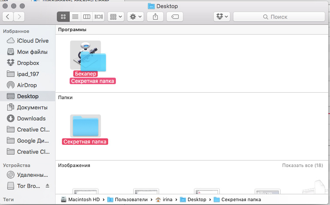Click Desktop in the path bar
This screenshot has height=205, width=330.
(x=193, y=199)
